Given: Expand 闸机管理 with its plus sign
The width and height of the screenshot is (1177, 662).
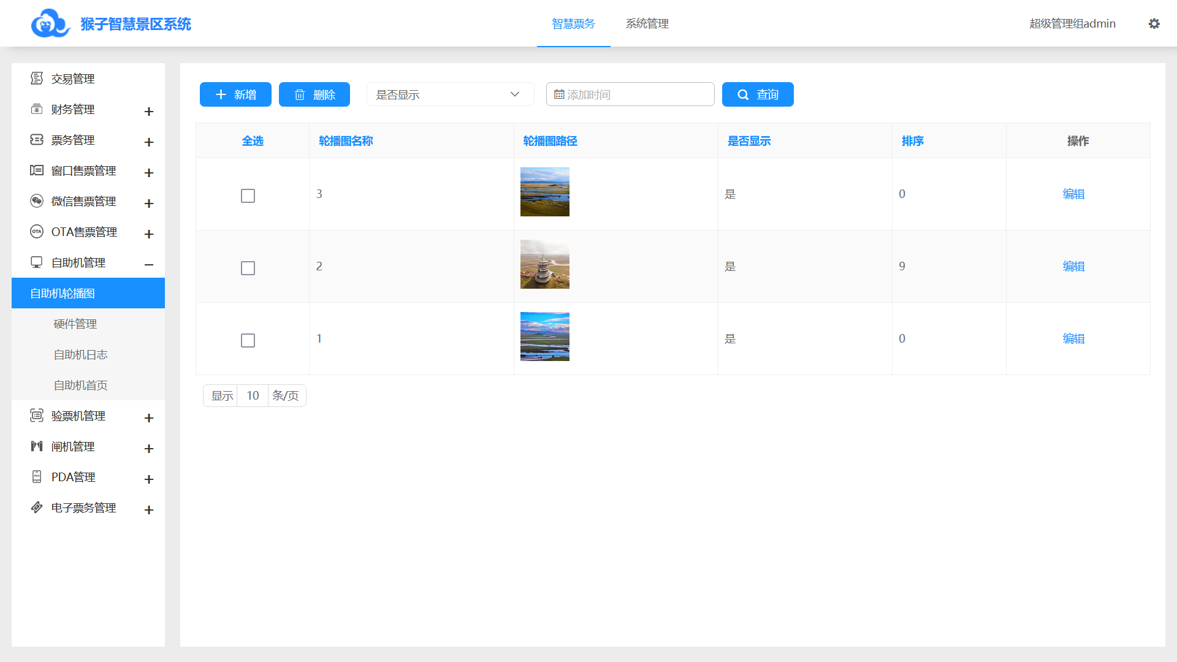Looking at the screenshot, I should [148, 449].
